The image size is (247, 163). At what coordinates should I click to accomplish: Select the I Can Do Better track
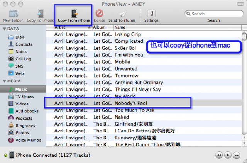click(x=144, y=131)
